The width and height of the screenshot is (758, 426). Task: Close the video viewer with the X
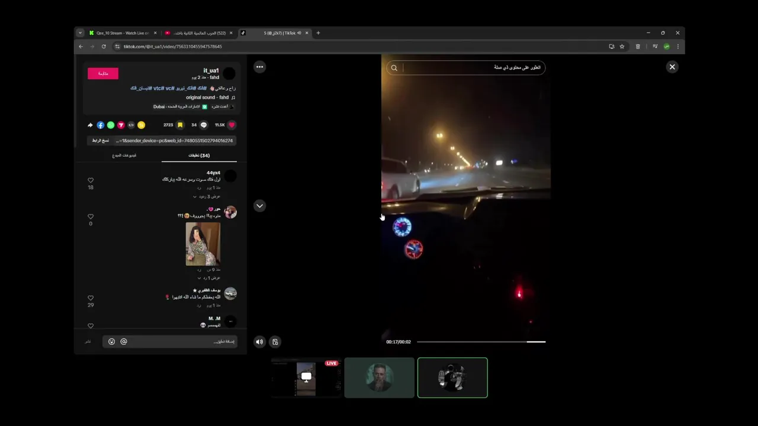point(672,67)
